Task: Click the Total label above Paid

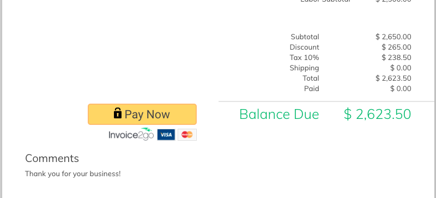Action: tap(311, 78)
